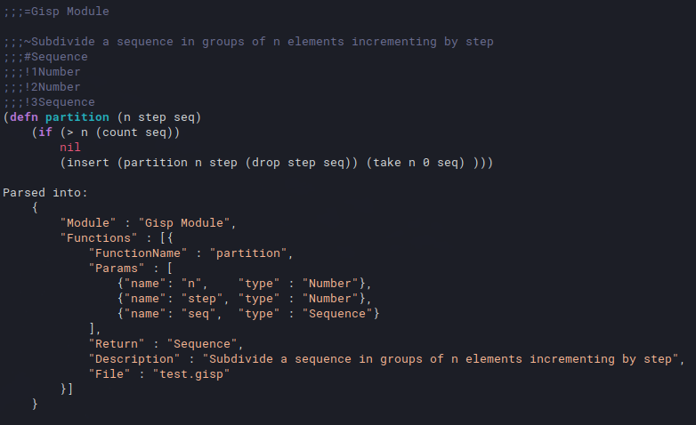Click the "Params" JSON key
Image resolution: width=696 pixels, height=425 pixels.
click(117, 268)
